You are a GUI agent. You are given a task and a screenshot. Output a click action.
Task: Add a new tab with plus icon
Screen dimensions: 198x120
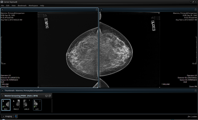tap(16, 116)
